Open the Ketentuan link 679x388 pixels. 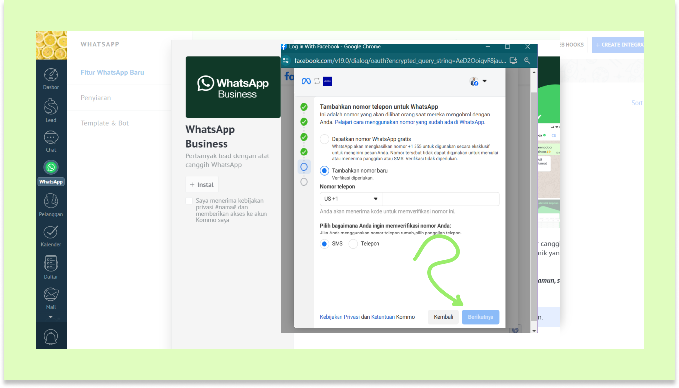tap(383, 317)
